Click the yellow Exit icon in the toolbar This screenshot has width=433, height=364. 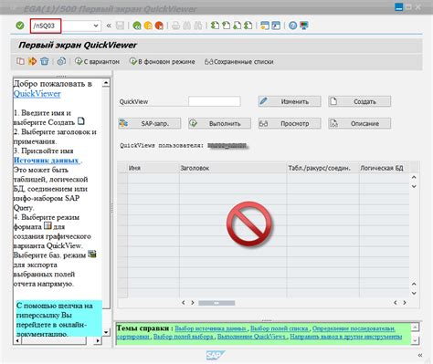(148, 26)
